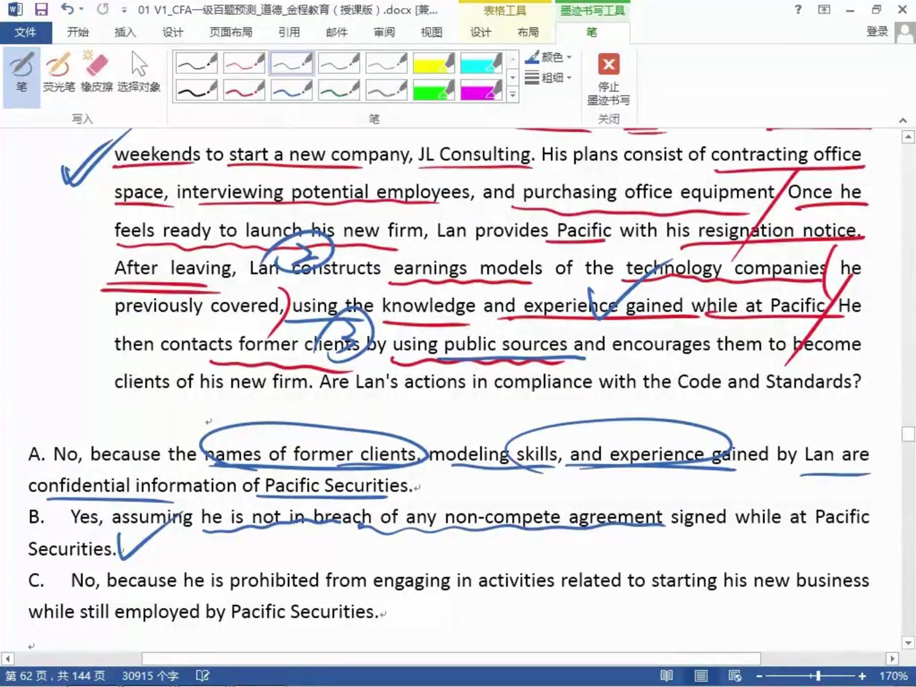Pick the thick black pen style
This screenshot has width=916, height=687.
pyautogui.click(x=196, y=90)
